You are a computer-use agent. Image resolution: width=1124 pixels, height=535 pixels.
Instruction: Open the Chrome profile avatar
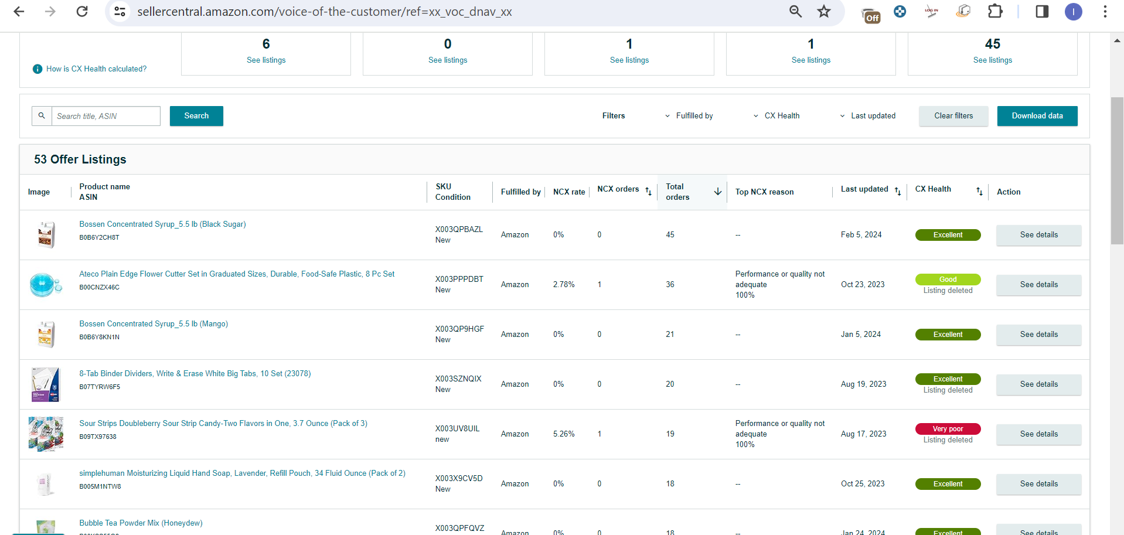tap(1073, 12)
